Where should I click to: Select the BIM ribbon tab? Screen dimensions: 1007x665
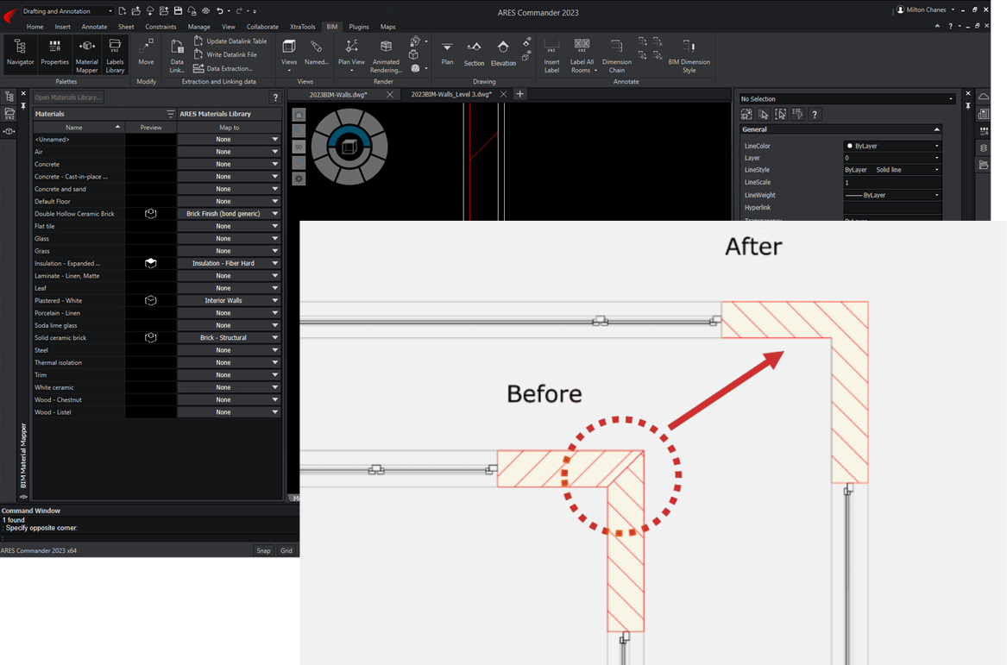tap(332, 27)
